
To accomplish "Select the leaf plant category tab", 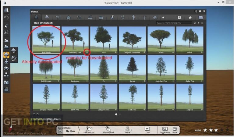I will (69, 18).
